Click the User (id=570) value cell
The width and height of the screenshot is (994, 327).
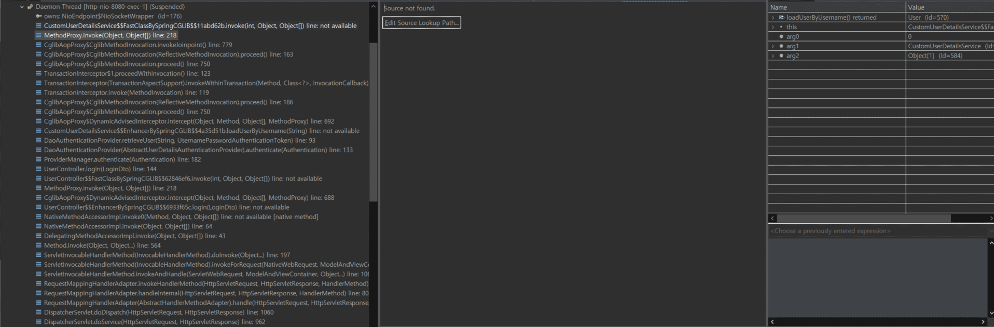point(950,18)
